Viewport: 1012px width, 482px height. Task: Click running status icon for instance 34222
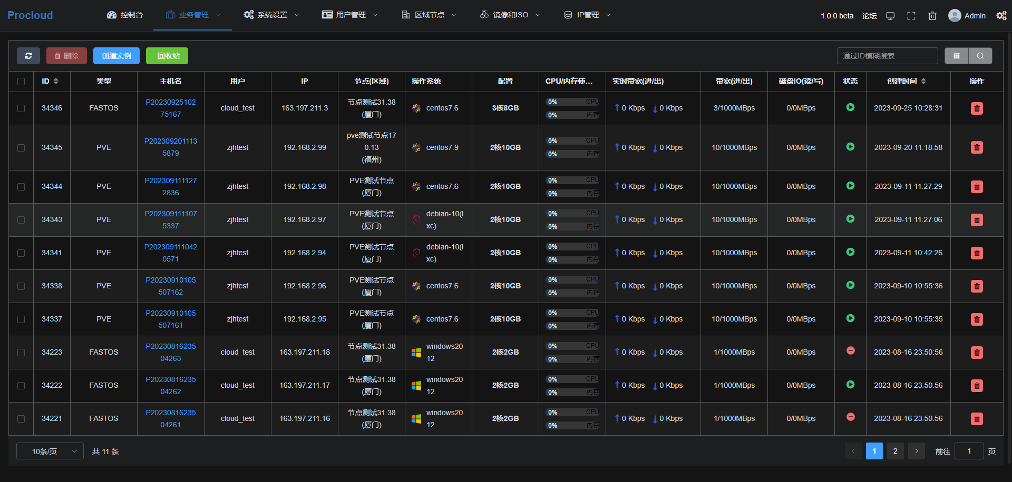tap(850, 385)
